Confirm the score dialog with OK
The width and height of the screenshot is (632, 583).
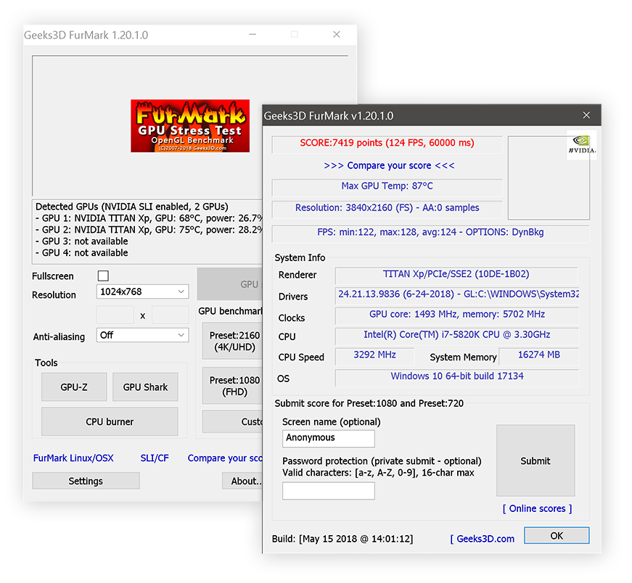point(557,535)
